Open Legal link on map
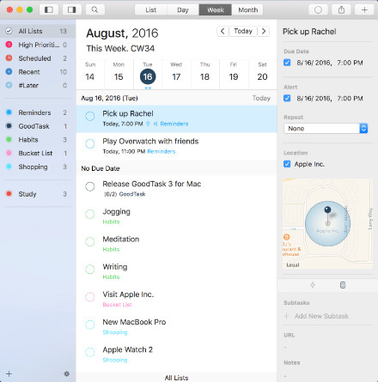This screenshot has width=378, height=382. point(293,265)
